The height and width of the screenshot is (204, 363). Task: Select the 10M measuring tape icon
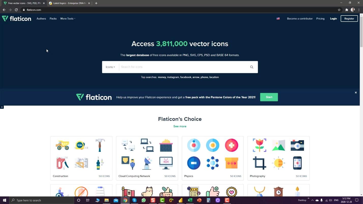[81, 145]
